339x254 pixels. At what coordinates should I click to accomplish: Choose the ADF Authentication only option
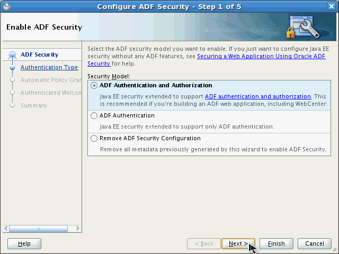[x=94, y=115]
